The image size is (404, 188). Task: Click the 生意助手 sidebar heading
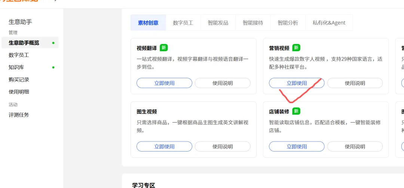(x=20, y=22)
